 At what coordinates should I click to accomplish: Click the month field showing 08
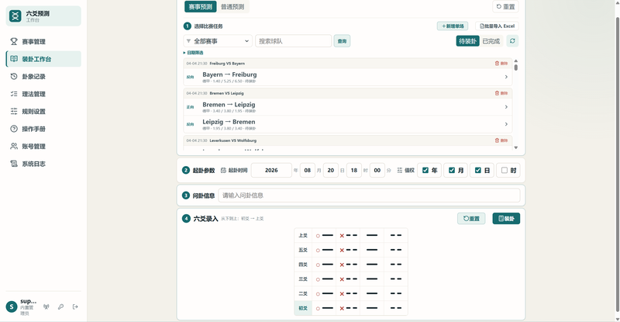tap(308, 170)
